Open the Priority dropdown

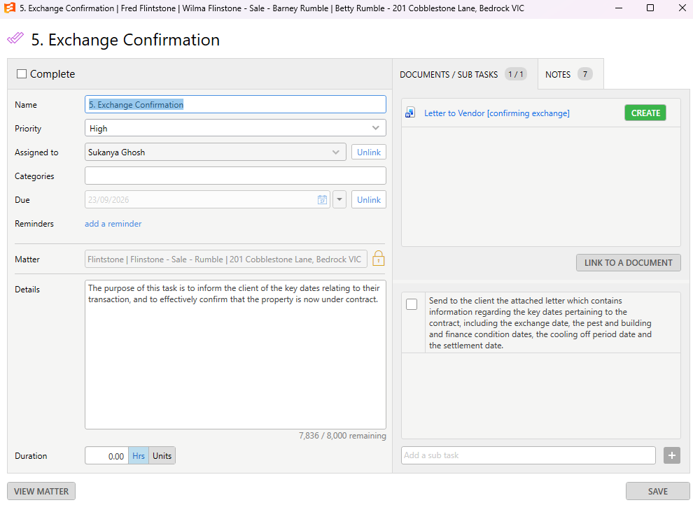click(376, 128)
